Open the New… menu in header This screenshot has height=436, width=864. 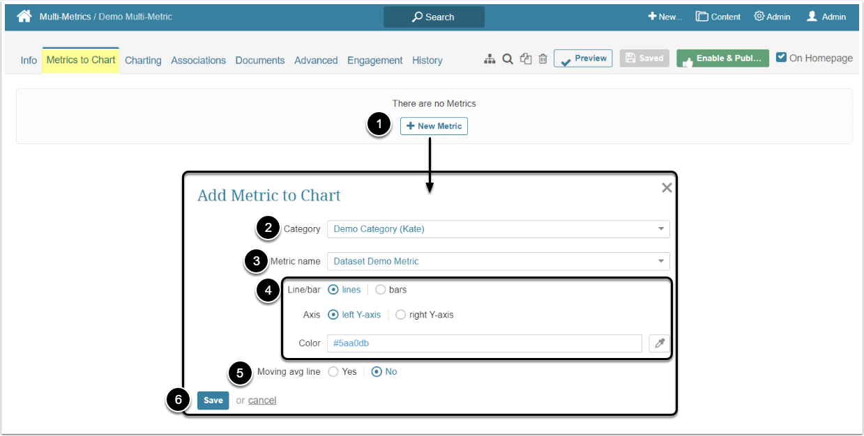click(x=665, y=17)
